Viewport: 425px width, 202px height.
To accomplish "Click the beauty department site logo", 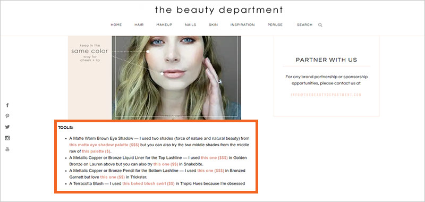I will point(219,10).
